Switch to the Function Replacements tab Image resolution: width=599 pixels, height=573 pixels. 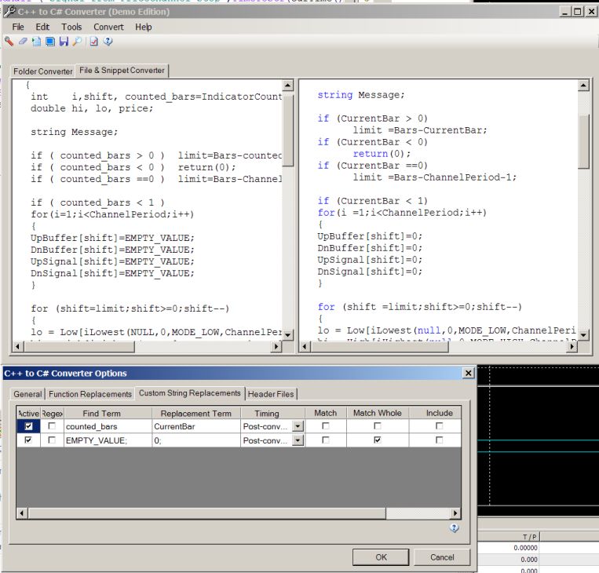coord(90,394)
